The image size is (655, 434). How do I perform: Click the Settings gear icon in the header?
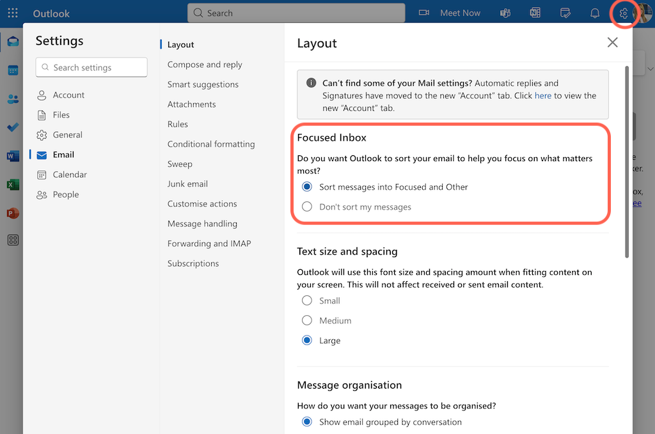(623, 13)
